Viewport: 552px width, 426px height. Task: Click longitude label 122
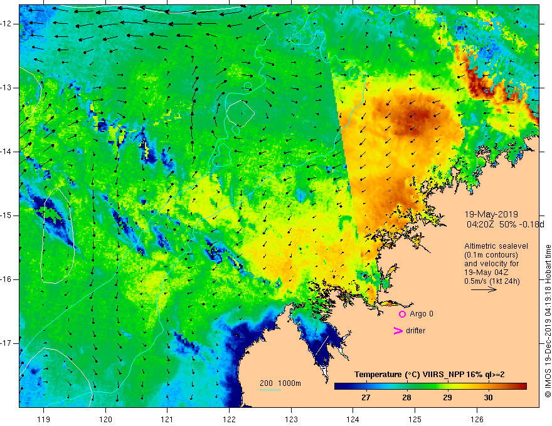pos(229,419)
